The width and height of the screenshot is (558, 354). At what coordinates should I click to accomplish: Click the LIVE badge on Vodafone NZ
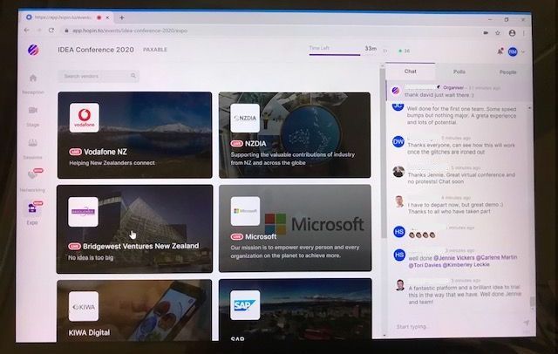tap(75, 152)
